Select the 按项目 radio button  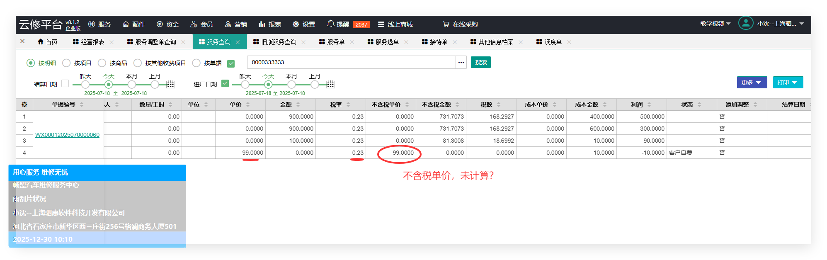[66, 63]
